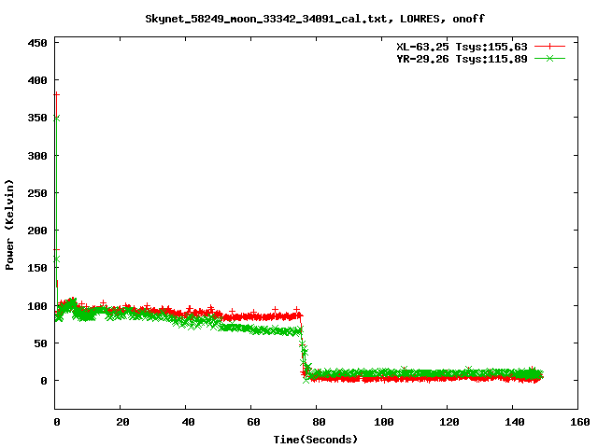Click the green legend line sample
The height and width of the screenshot is (448, 598).
click(549, 59)
